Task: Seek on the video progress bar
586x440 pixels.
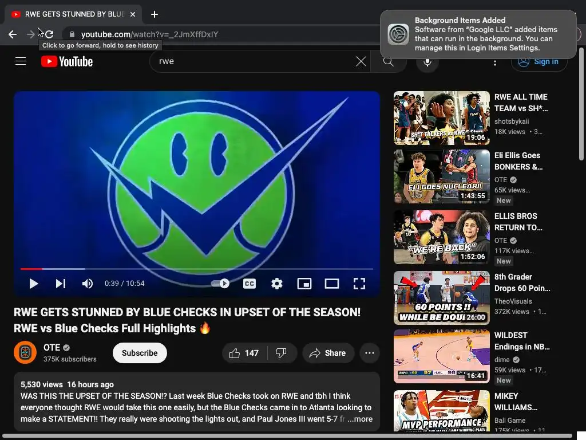Action: tap(197, 269)
